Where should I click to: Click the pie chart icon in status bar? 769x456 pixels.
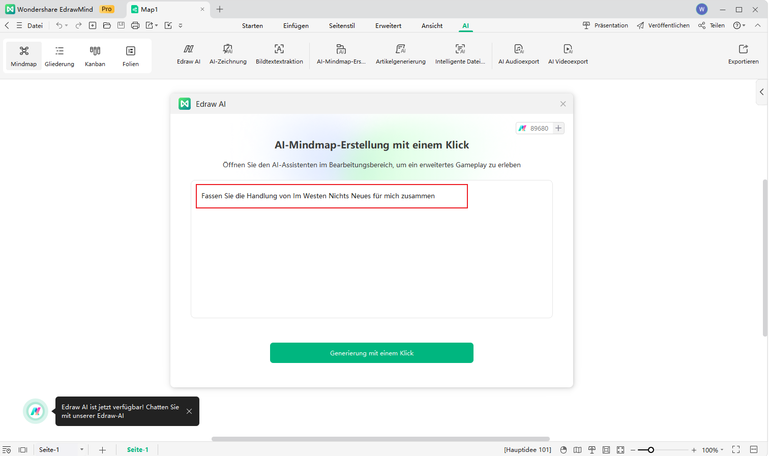[564, 450]
